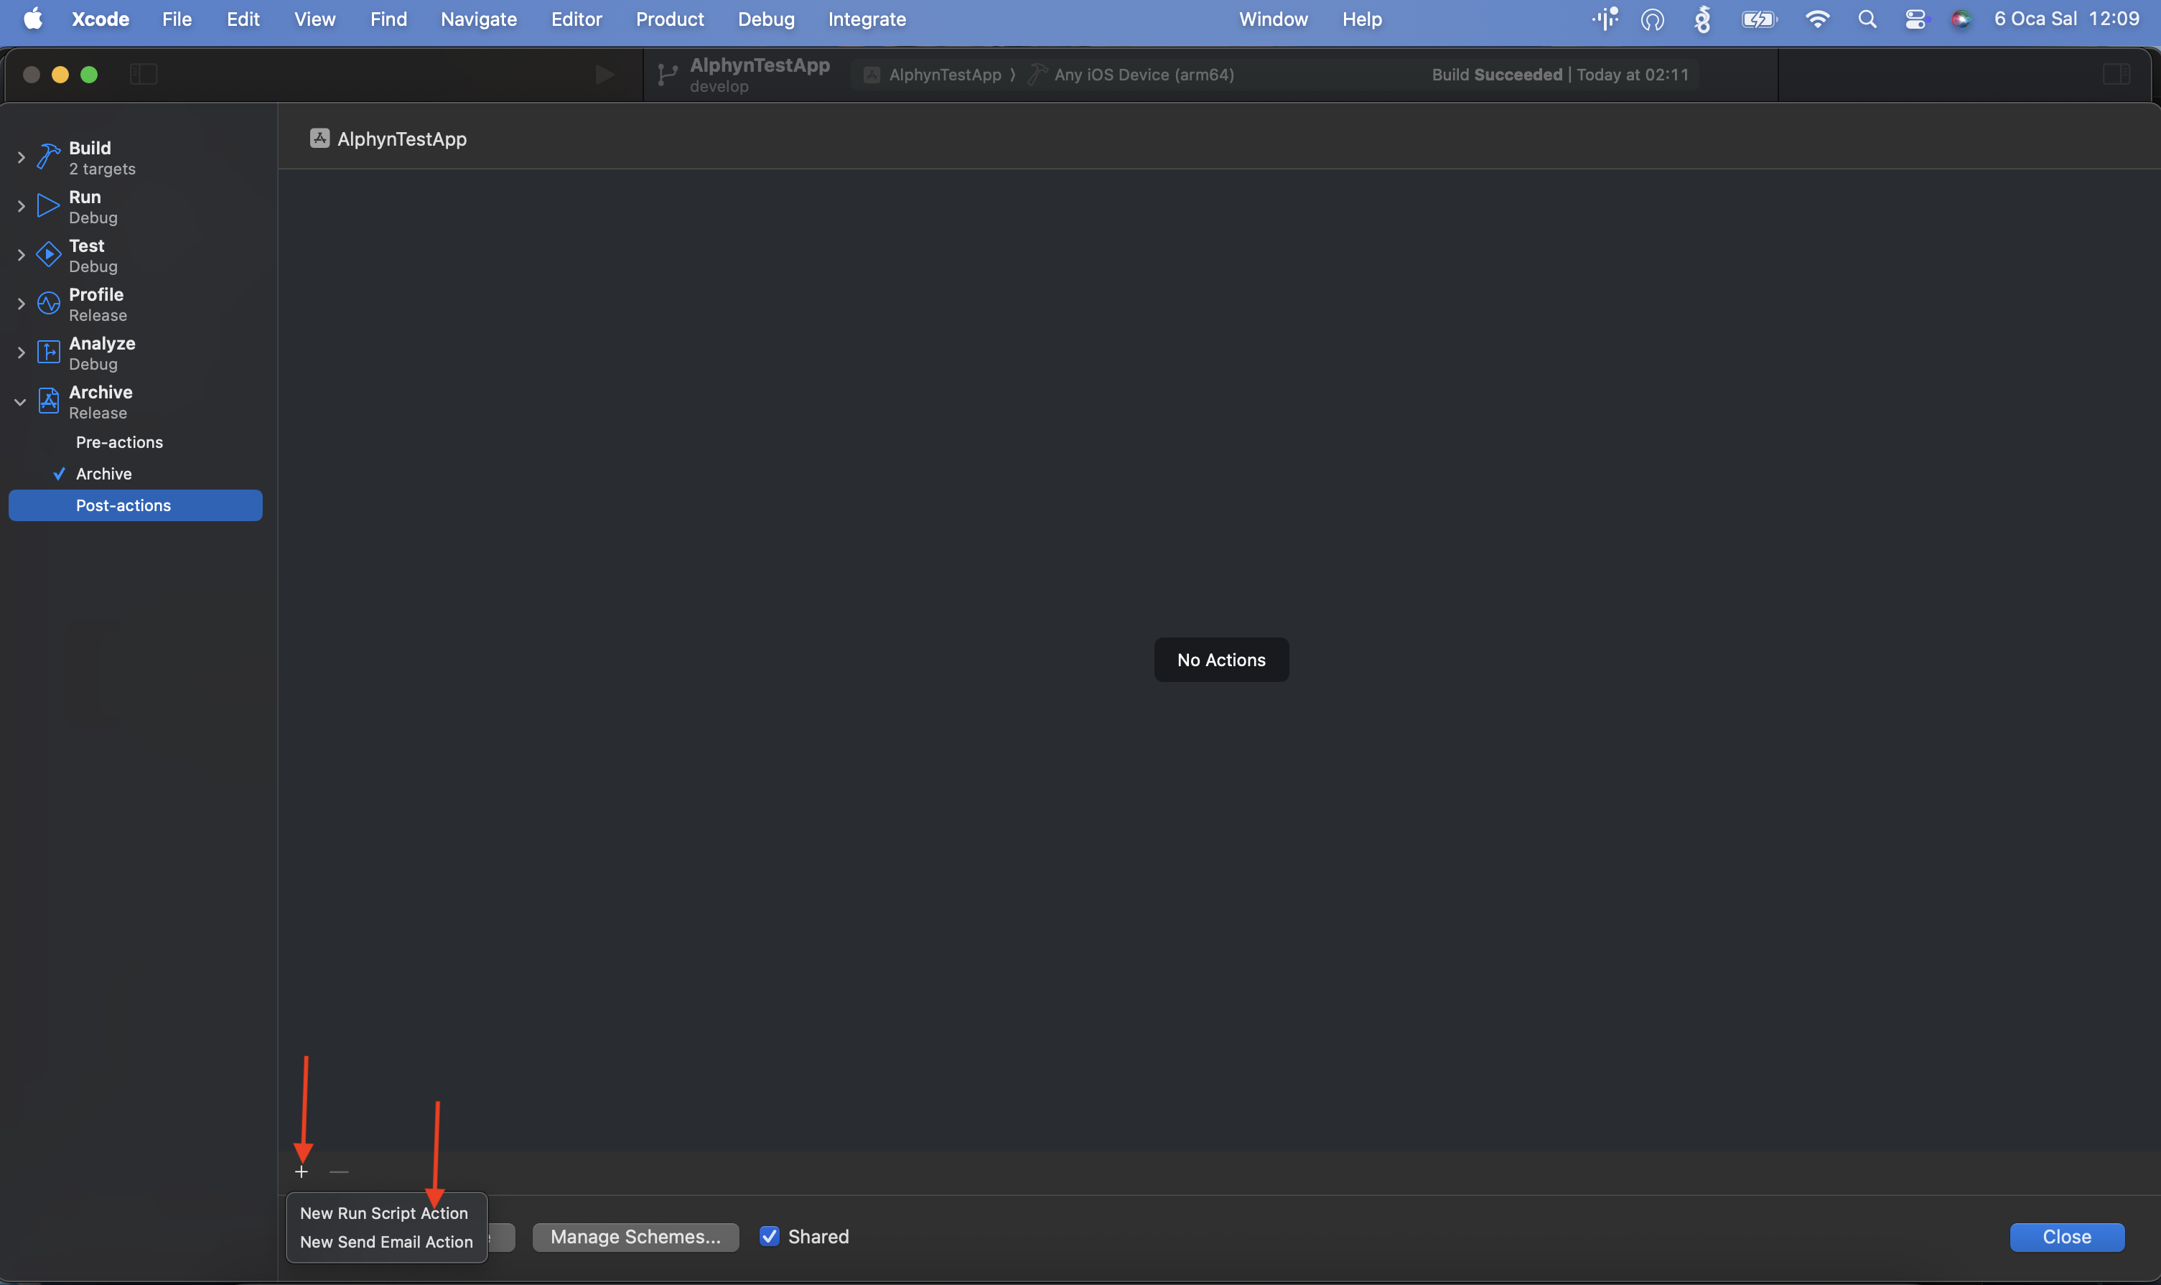Expand the Profile action disclosure arrow
The image size is (2161, 1285).
(22, 304)
